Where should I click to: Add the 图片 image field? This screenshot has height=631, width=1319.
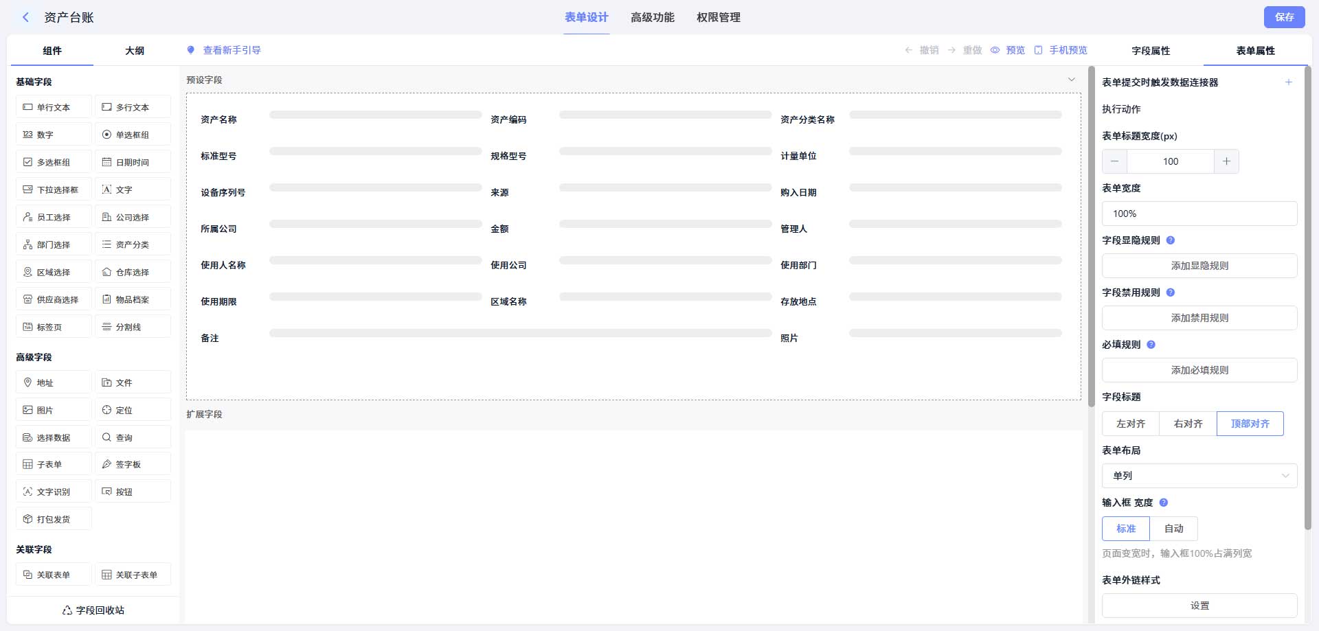(x=54, y=410)
